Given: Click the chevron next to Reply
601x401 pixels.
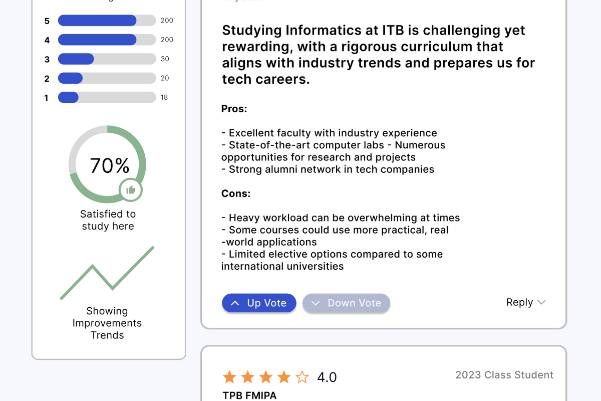Looking at the screenshot, I should tap(541, 302).
